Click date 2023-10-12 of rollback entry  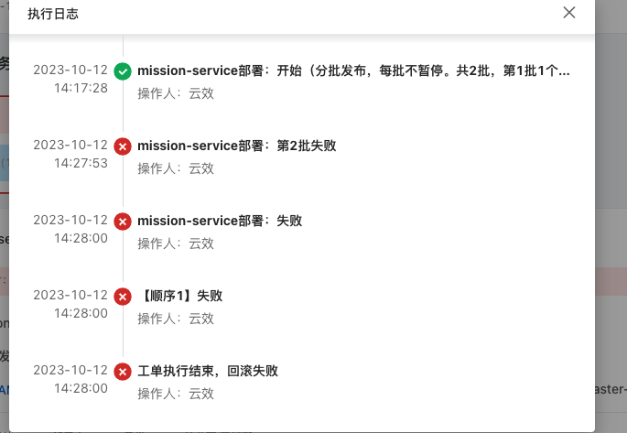(70, 370)
